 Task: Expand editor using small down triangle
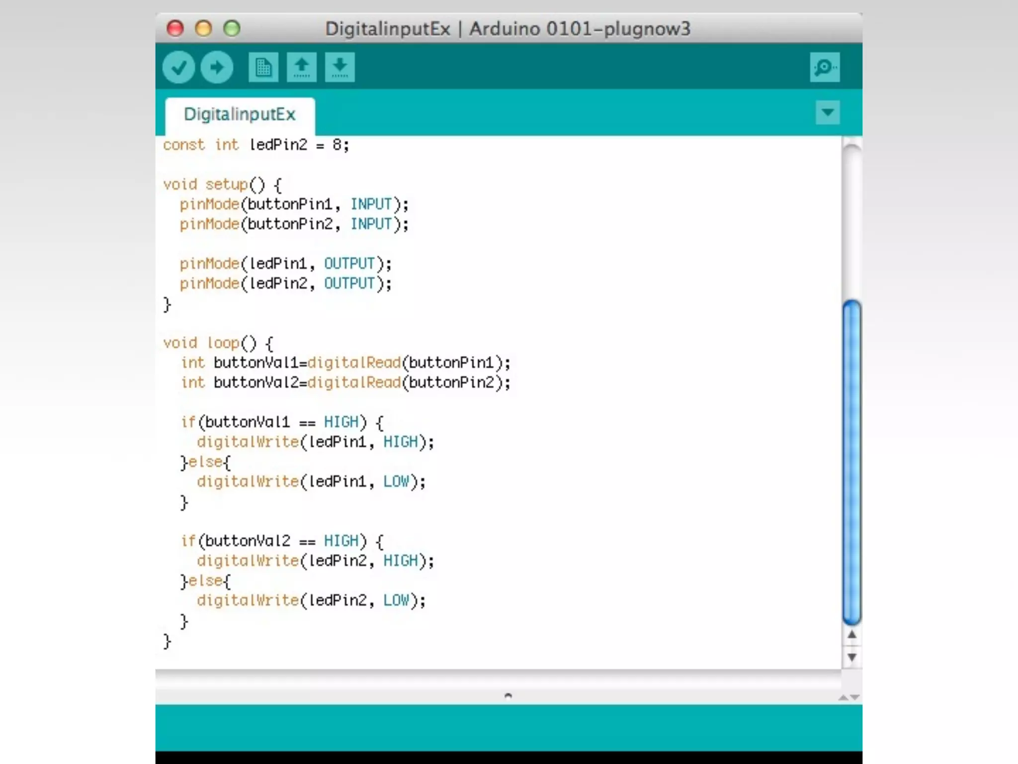tap(855, 698)
